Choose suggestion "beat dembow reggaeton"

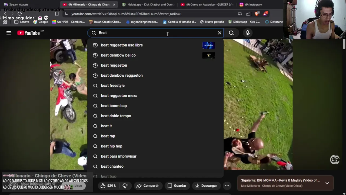[155, 75]
